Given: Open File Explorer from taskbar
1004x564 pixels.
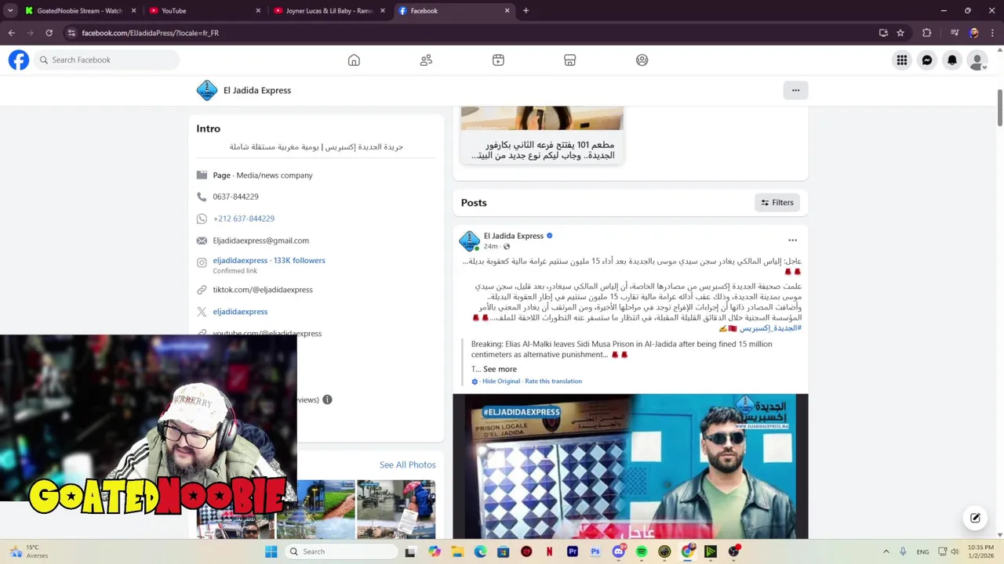Looking at the screenshot, I should [457, 551].
